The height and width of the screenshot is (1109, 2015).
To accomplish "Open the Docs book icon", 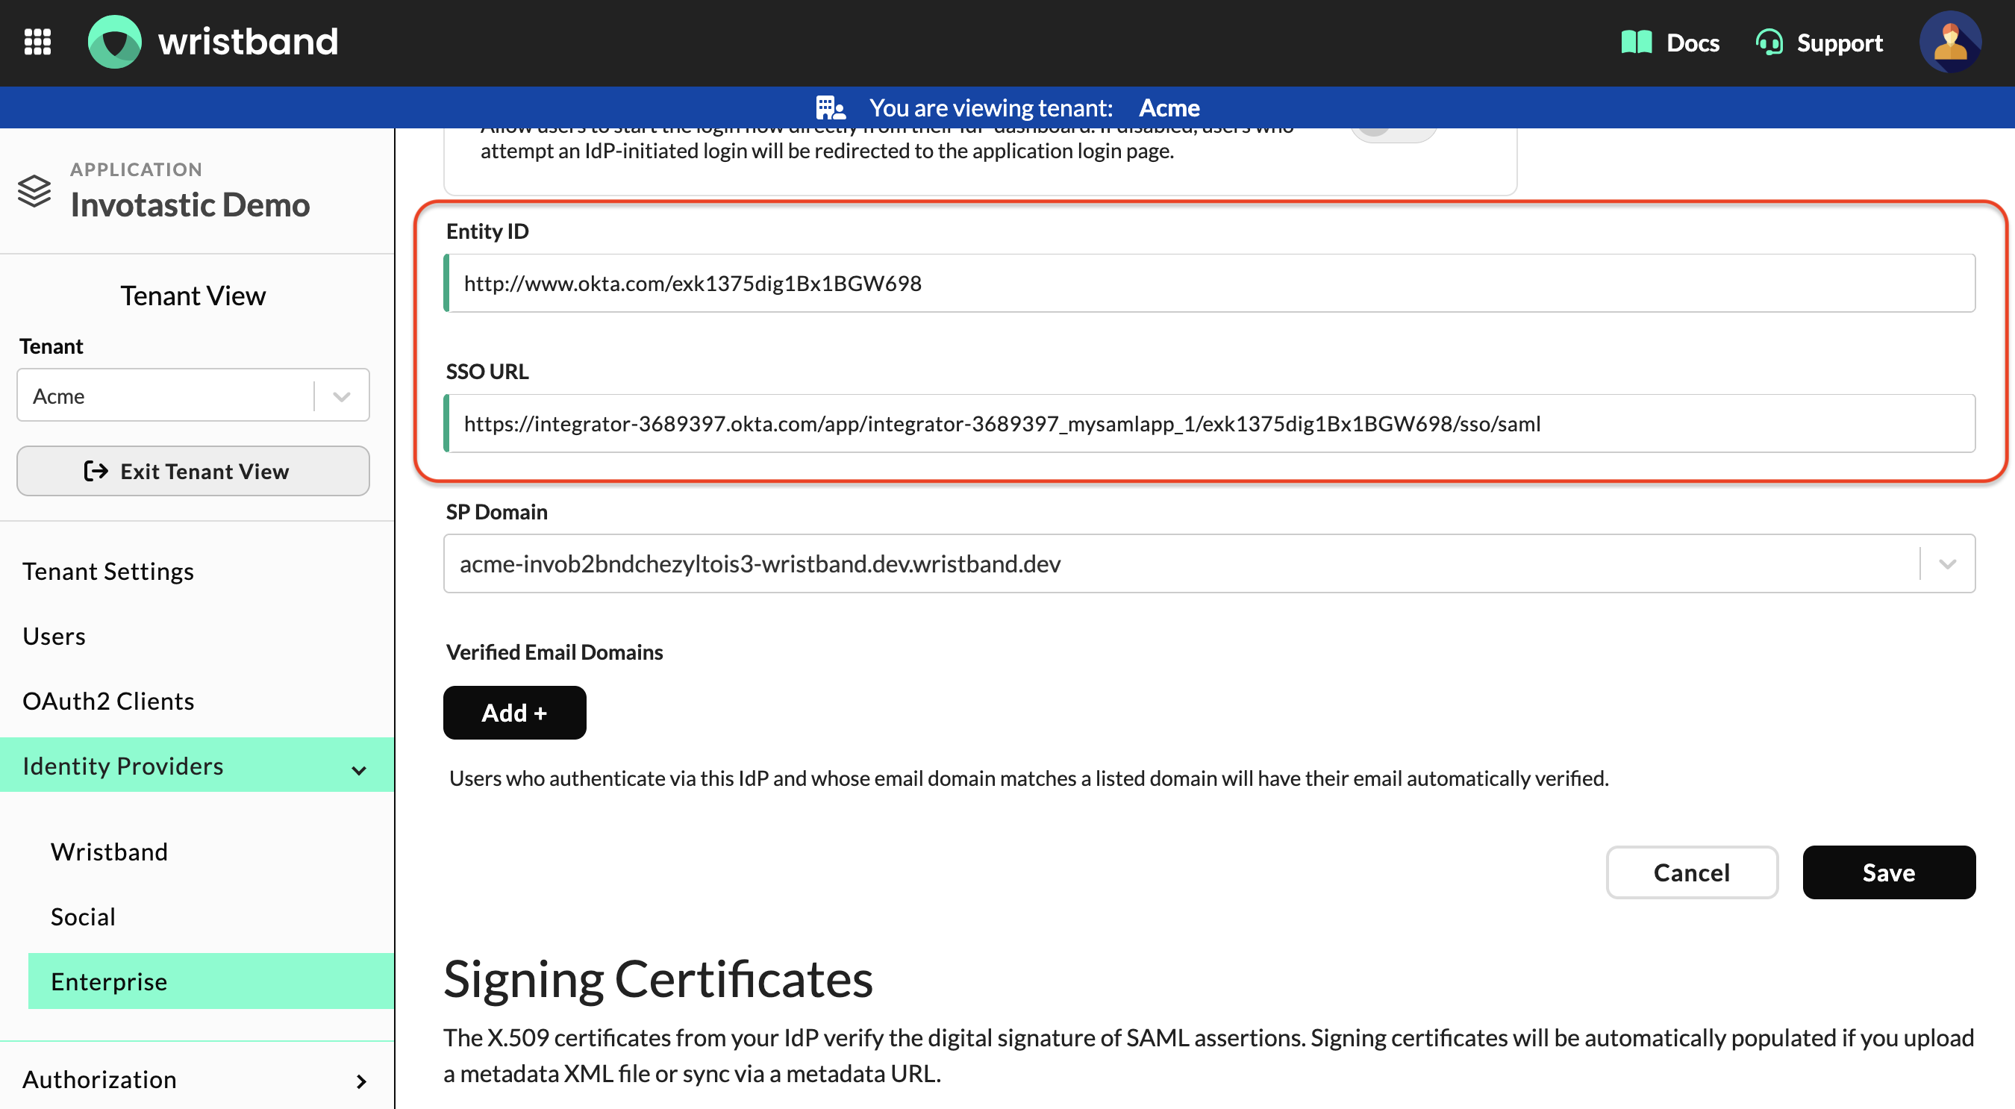I will (1637, 43).
